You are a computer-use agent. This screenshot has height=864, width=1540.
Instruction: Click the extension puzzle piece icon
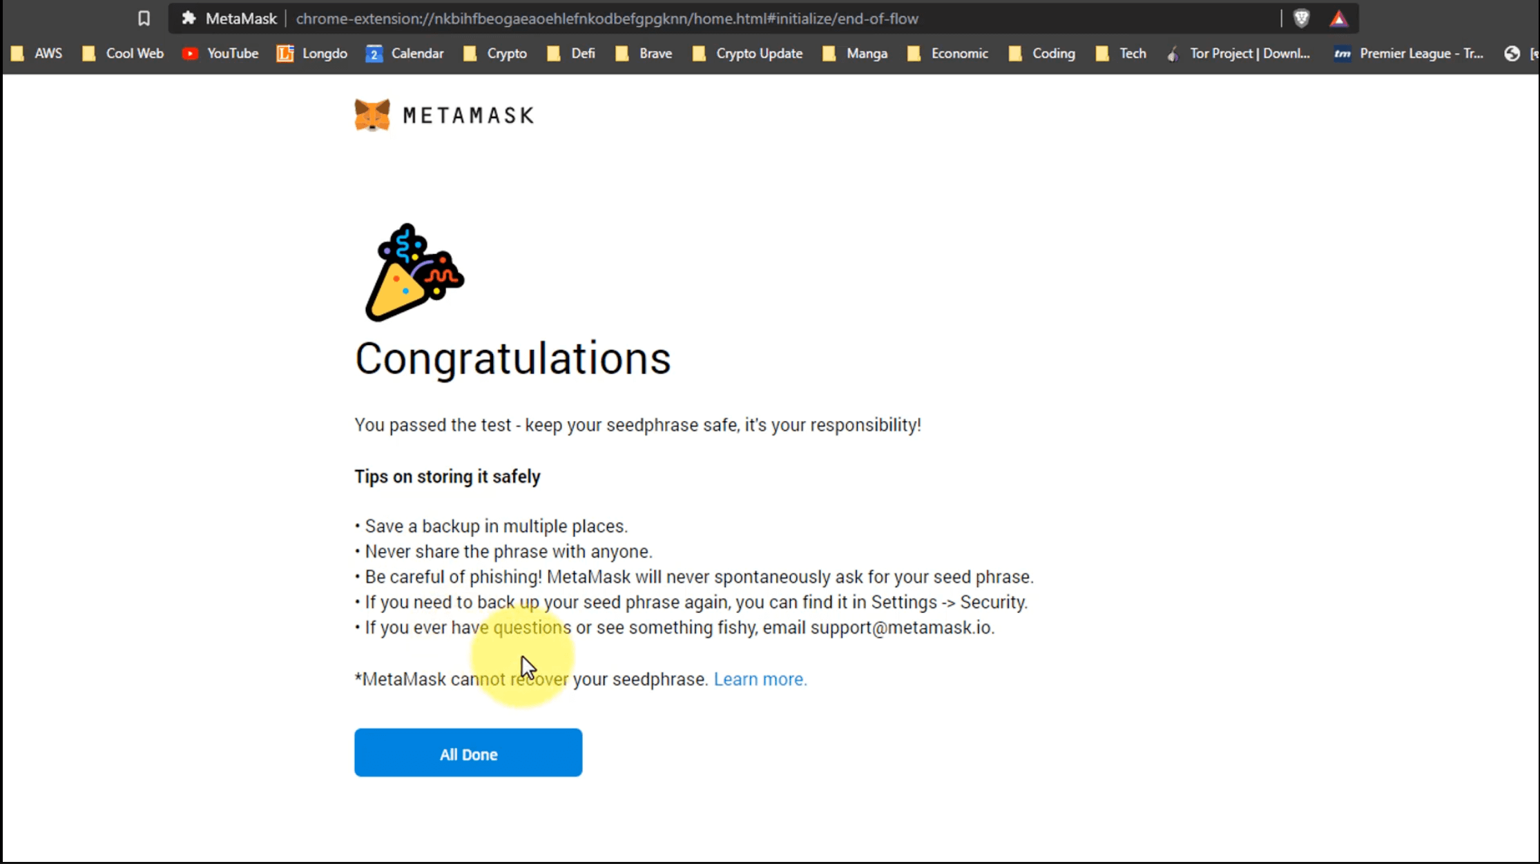click(x=189, y=19)
